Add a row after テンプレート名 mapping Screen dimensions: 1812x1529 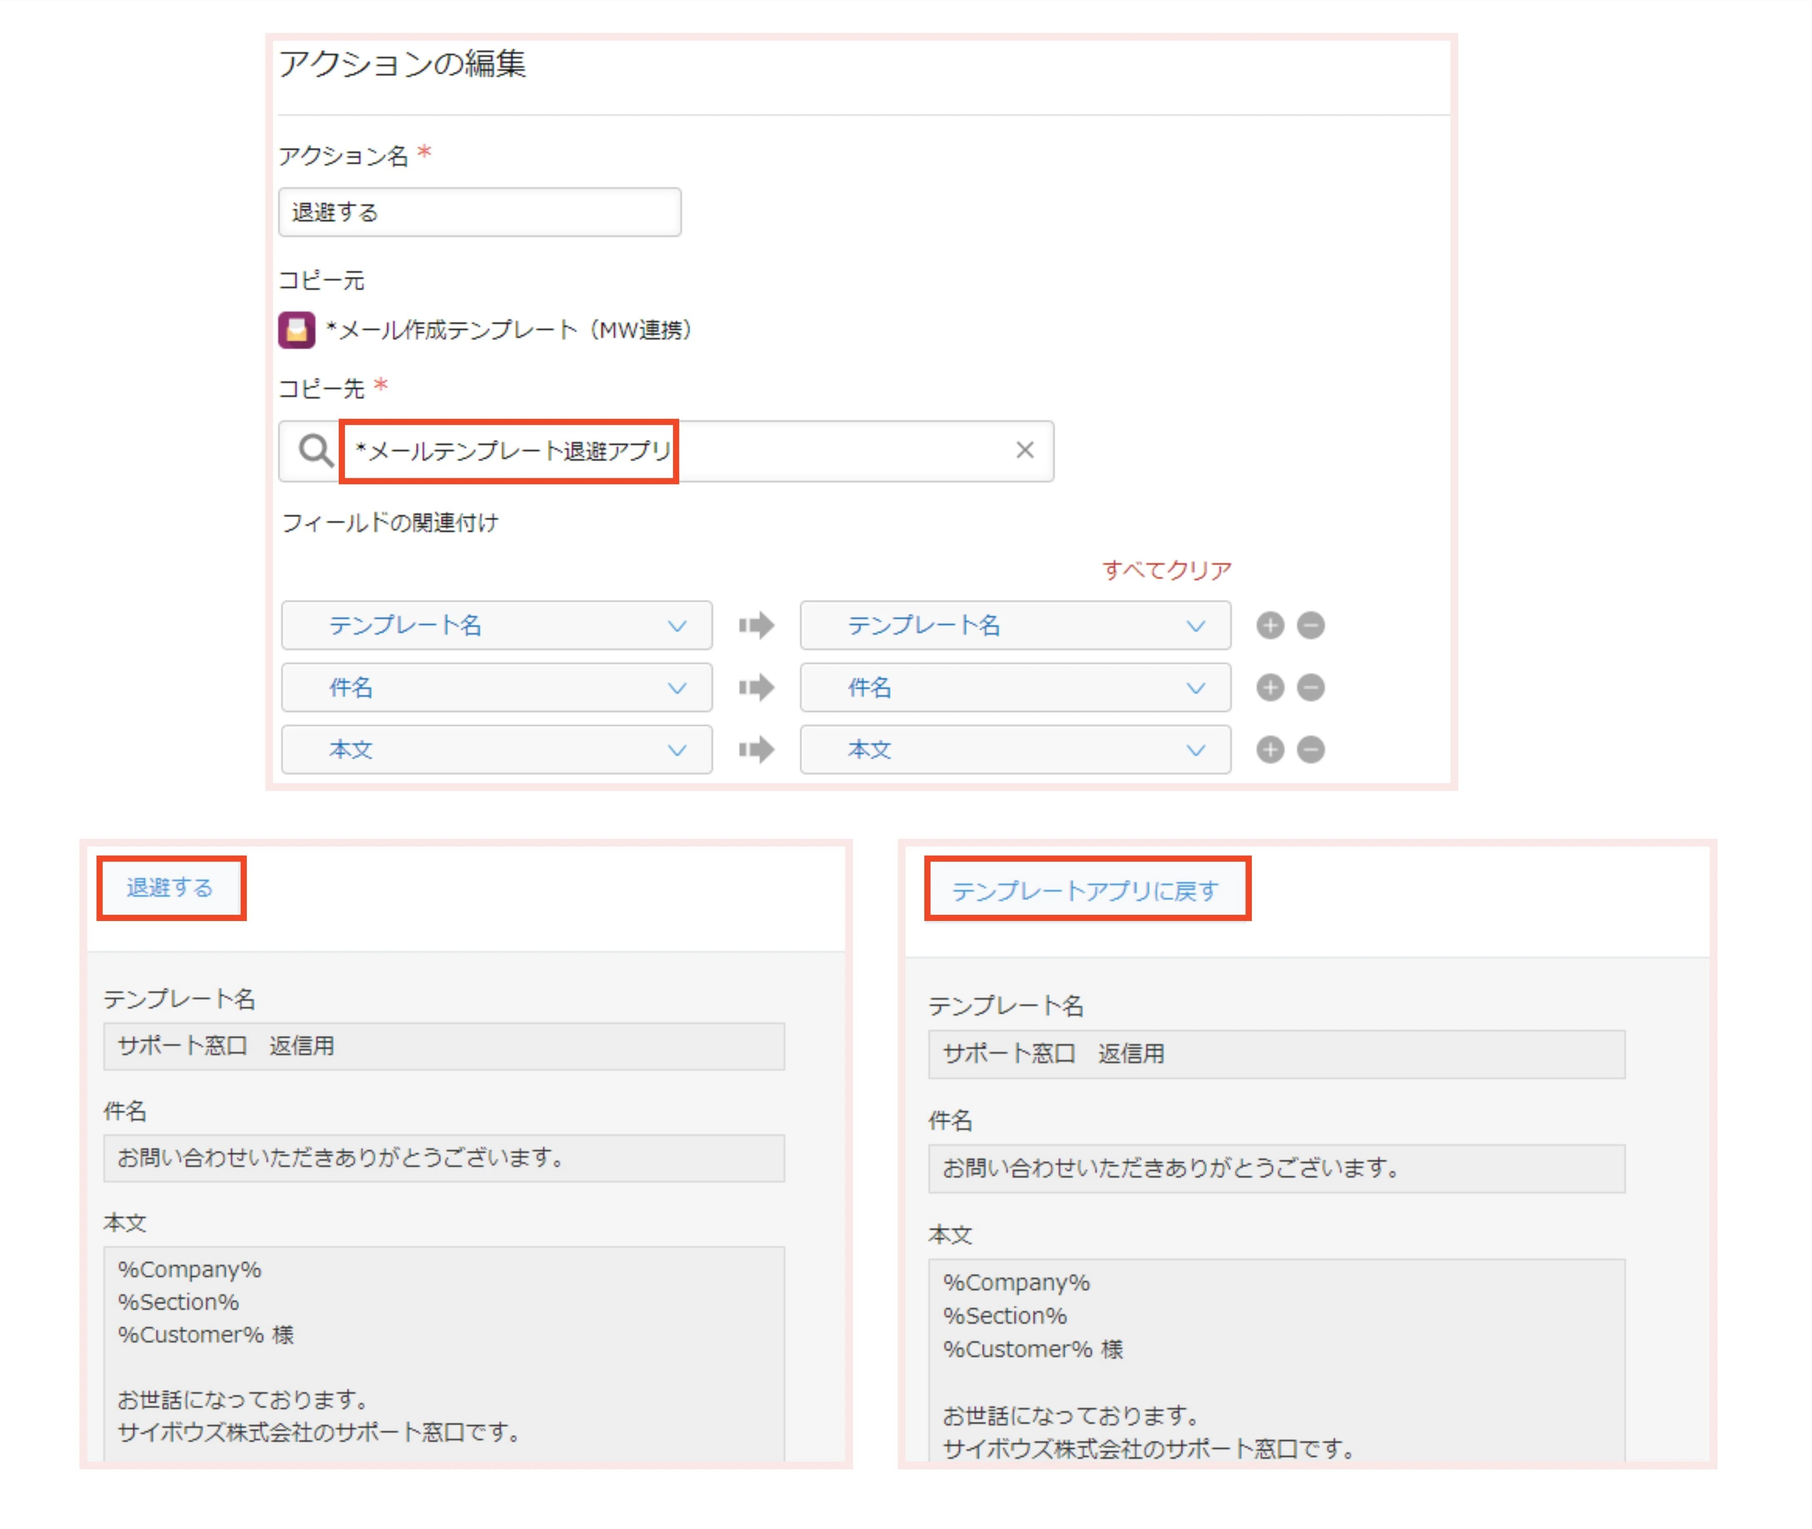(x=1270, y=625)
